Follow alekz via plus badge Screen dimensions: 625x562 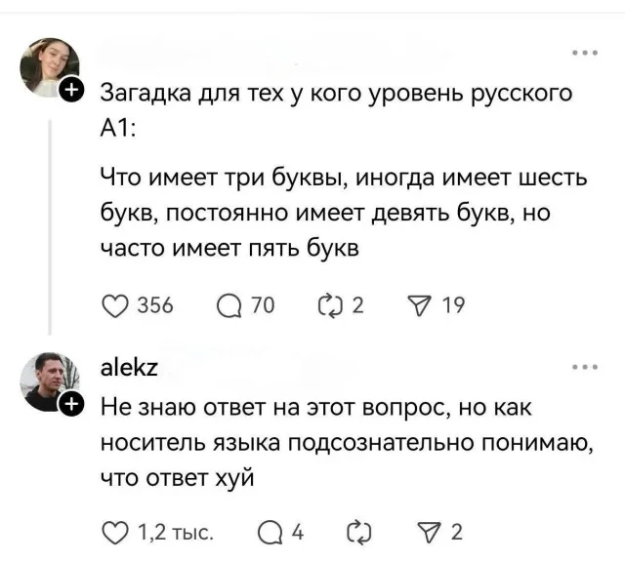point(73,405)
